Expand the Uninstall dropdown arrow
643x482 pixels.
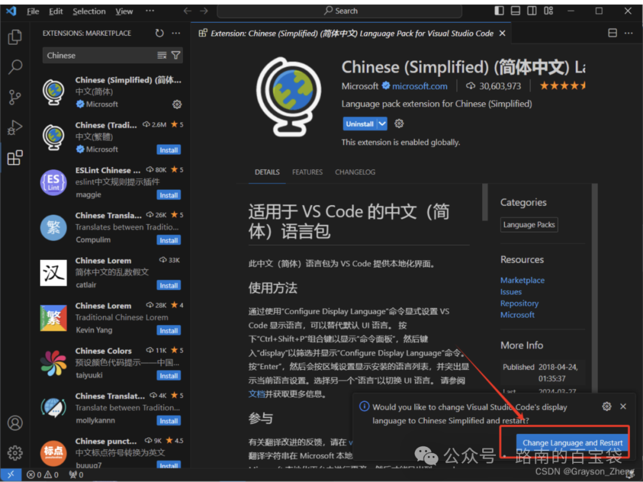(382, 123)
